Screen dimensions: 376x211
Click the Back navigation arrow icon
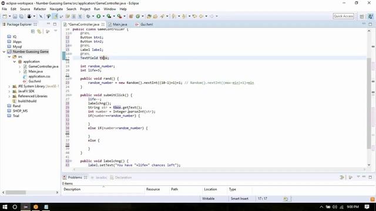[x=201, y=16]
